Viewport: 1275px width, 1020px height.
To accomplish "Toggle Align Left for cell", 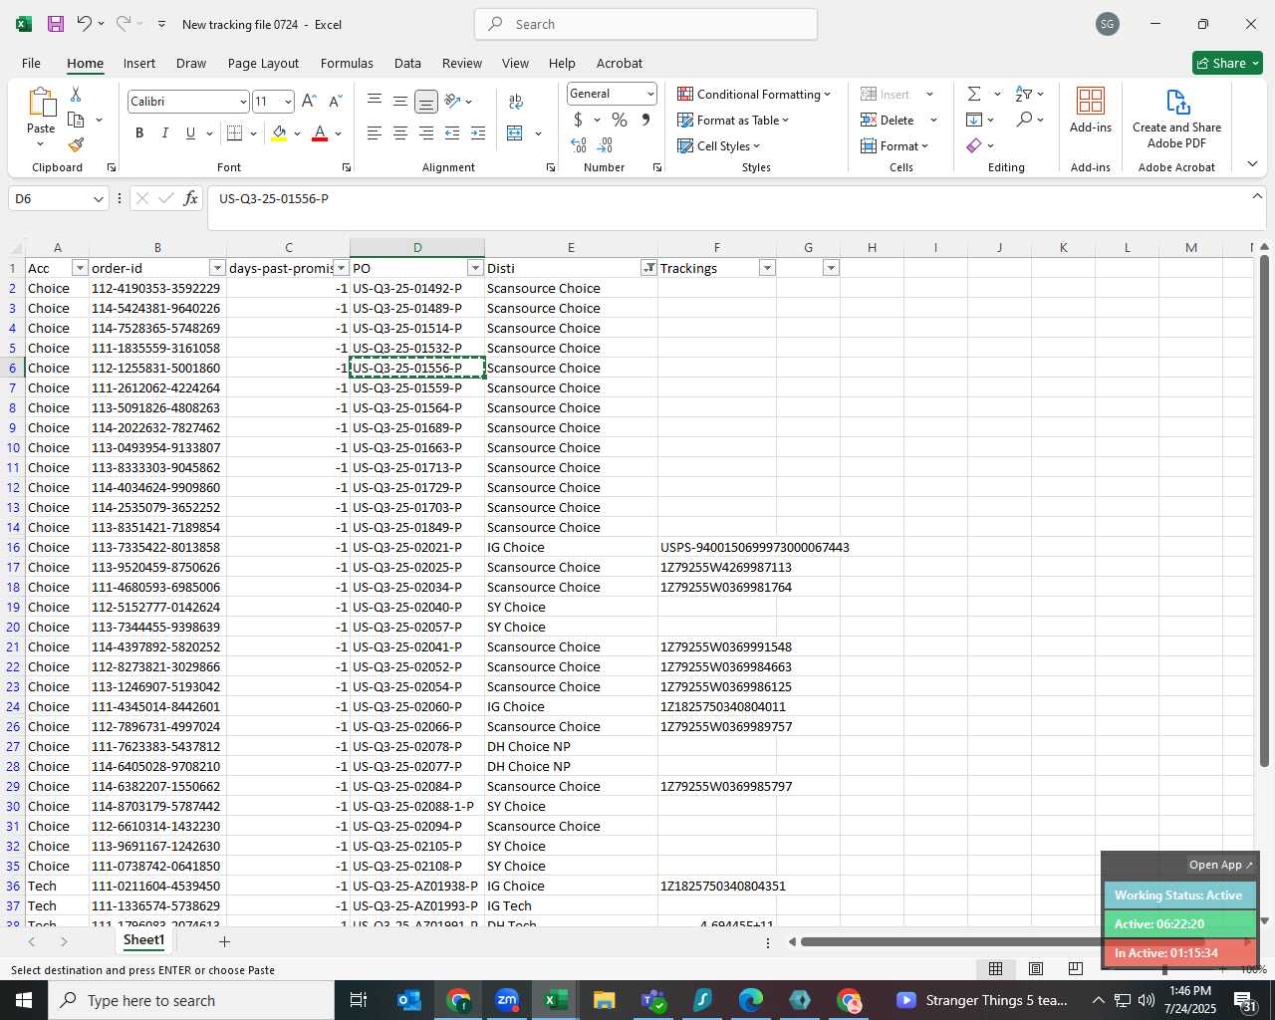I will (x=375, y=132).
